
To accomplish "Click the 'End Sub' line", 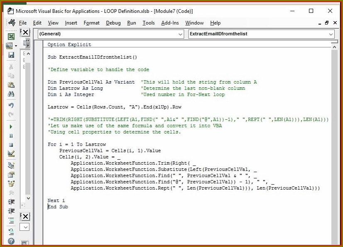I will click(x=58, y=207).
